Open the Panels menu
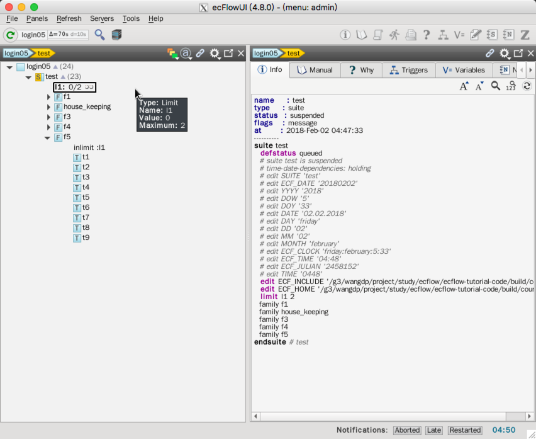This screenshot has width=536, height=439. (37, 18)
